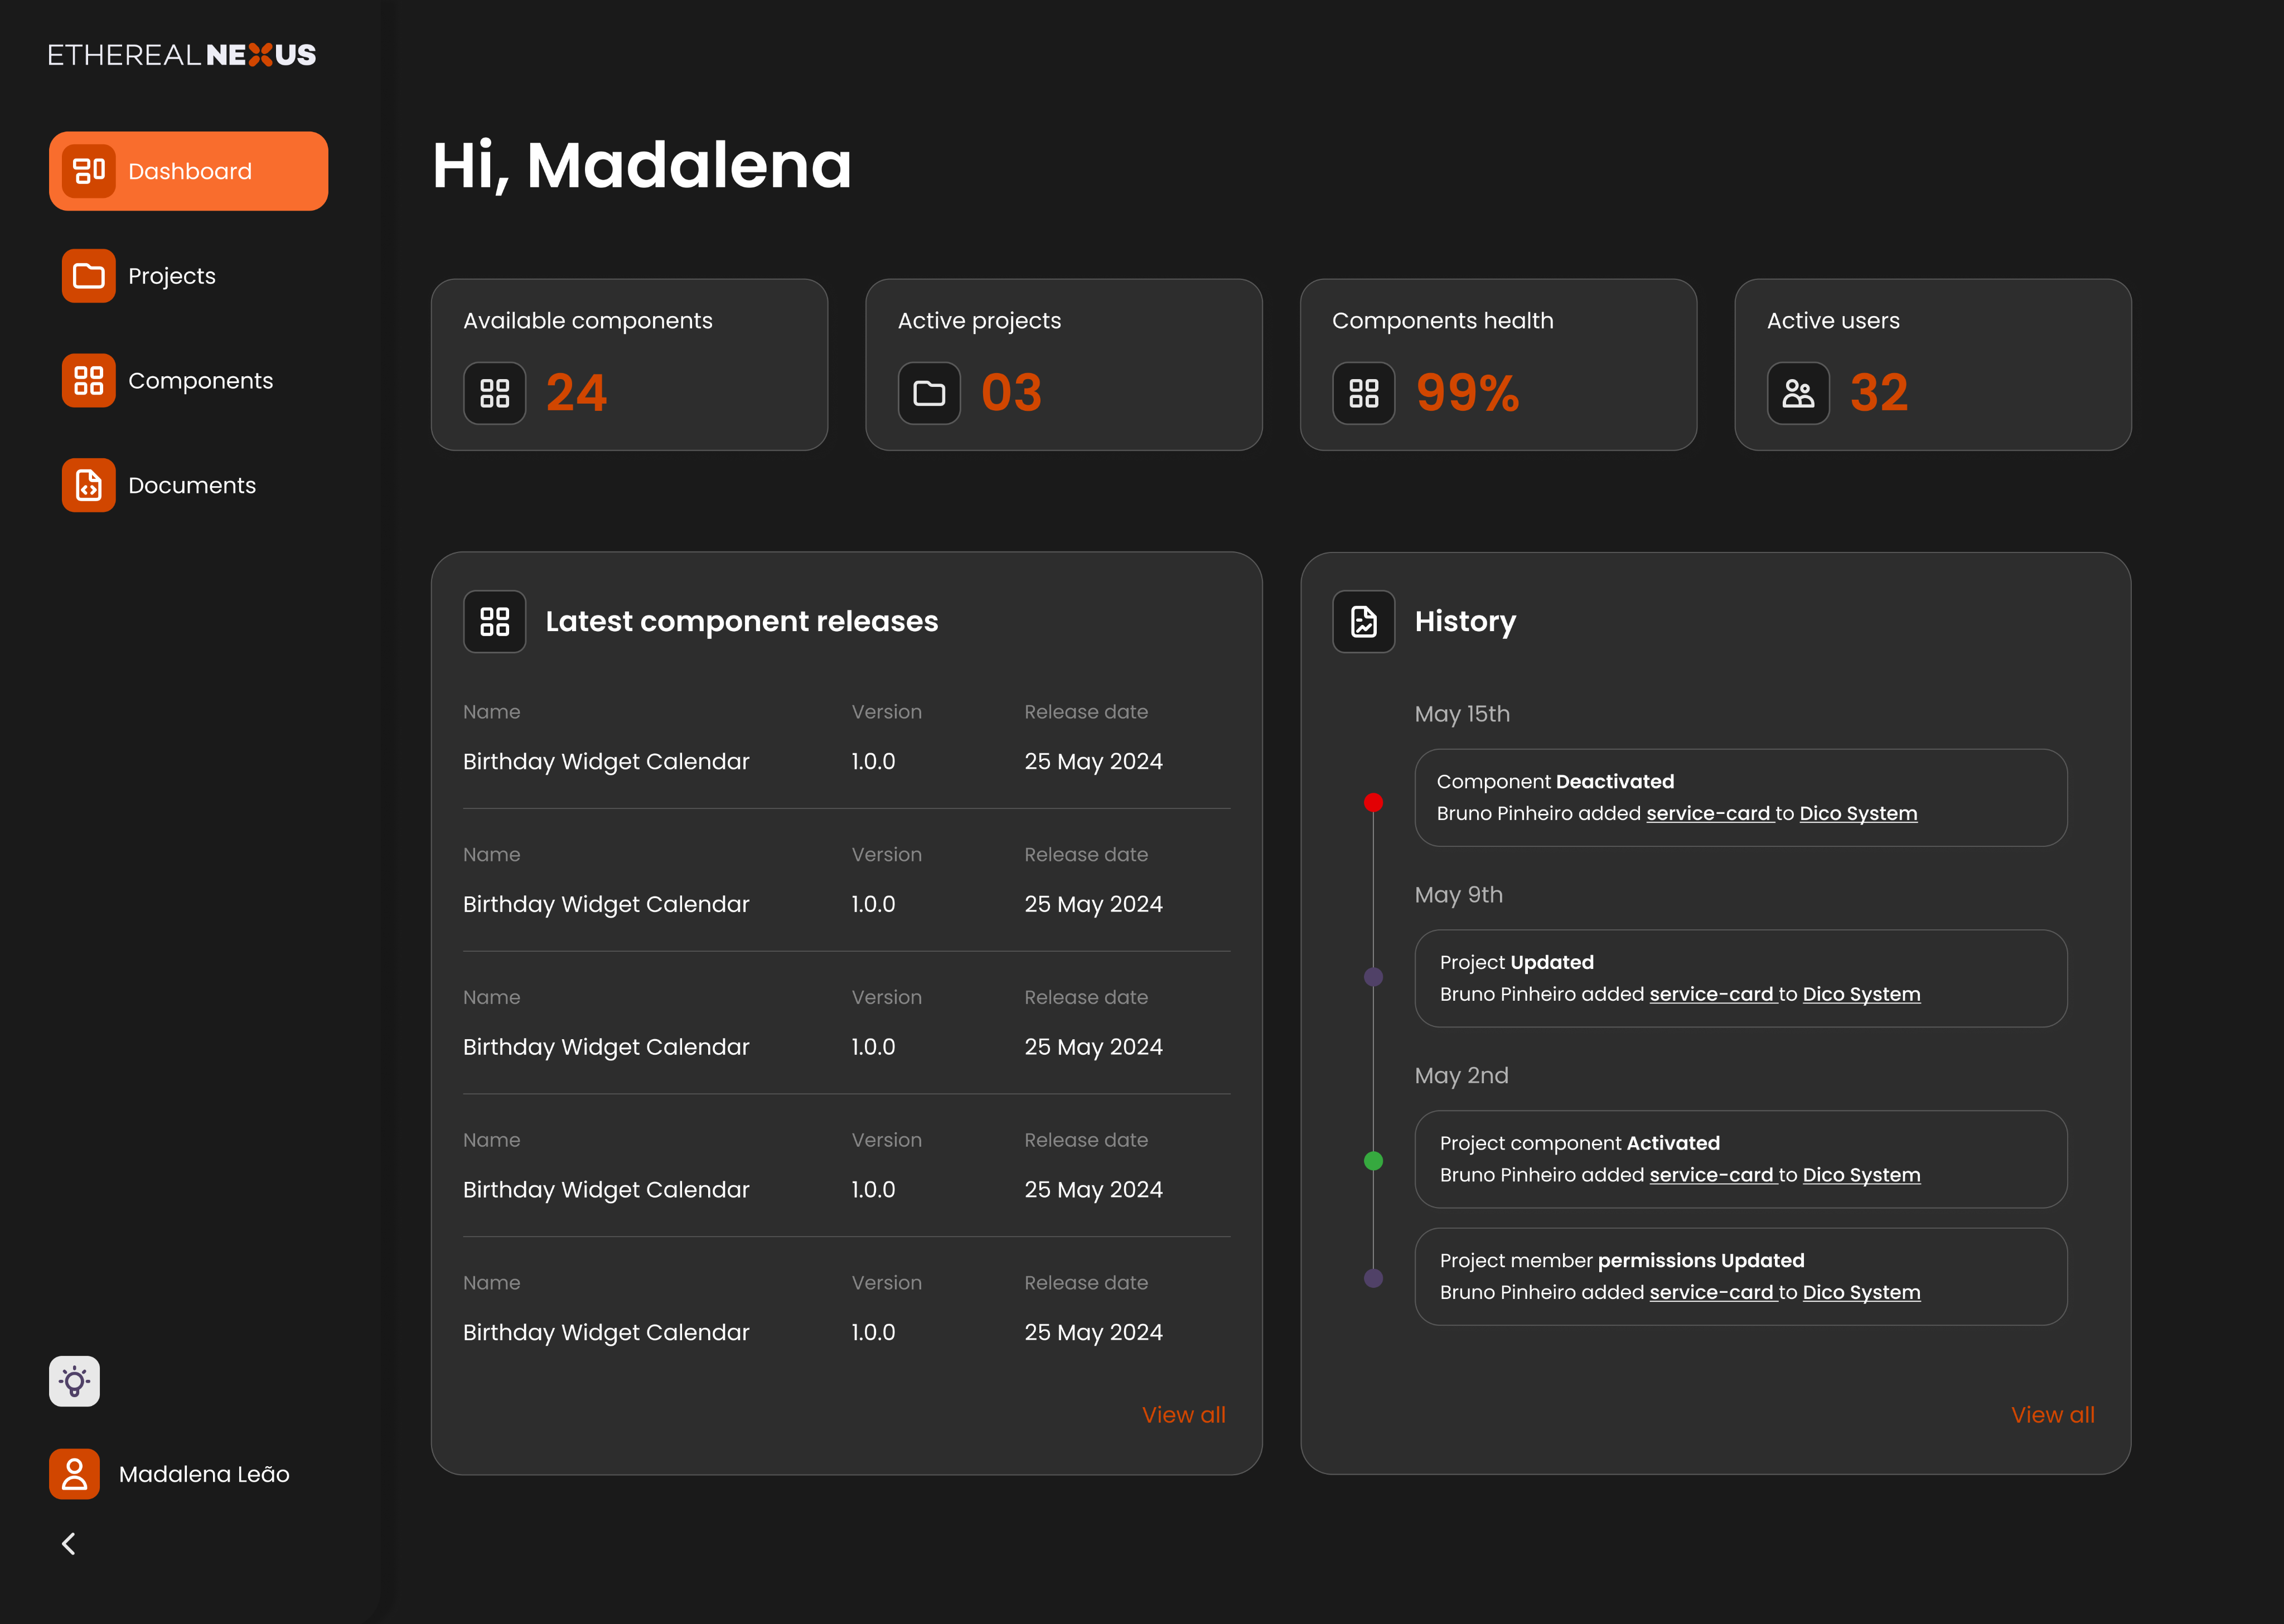
Task: Click the grid icon in Available components card
Action: click(x=495, y=393)
